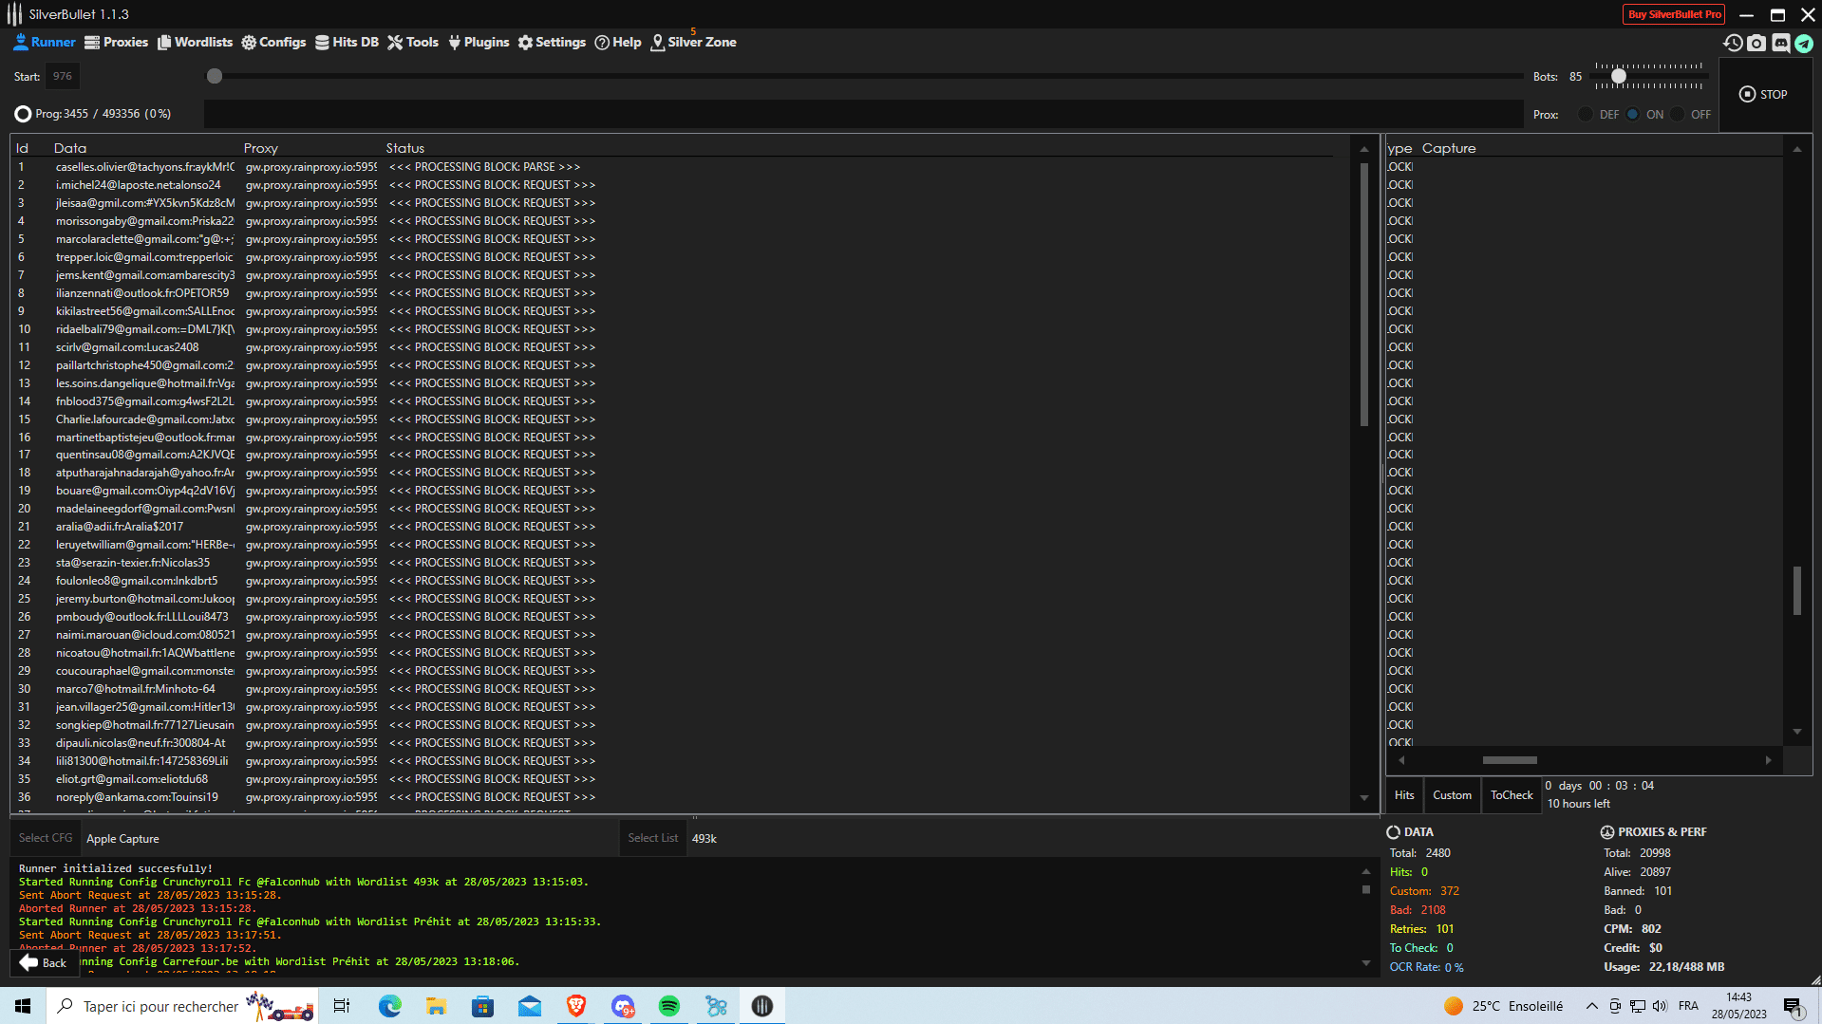
Task: Open the Proxies section
Action: [x=116, y=43]
